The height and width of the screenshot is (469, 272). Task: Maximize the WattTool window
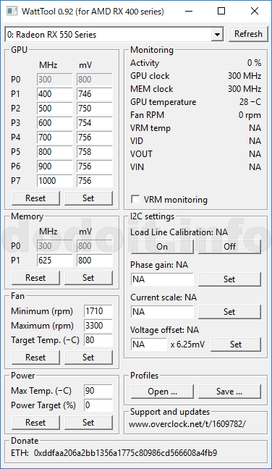[x=221, y=12]
